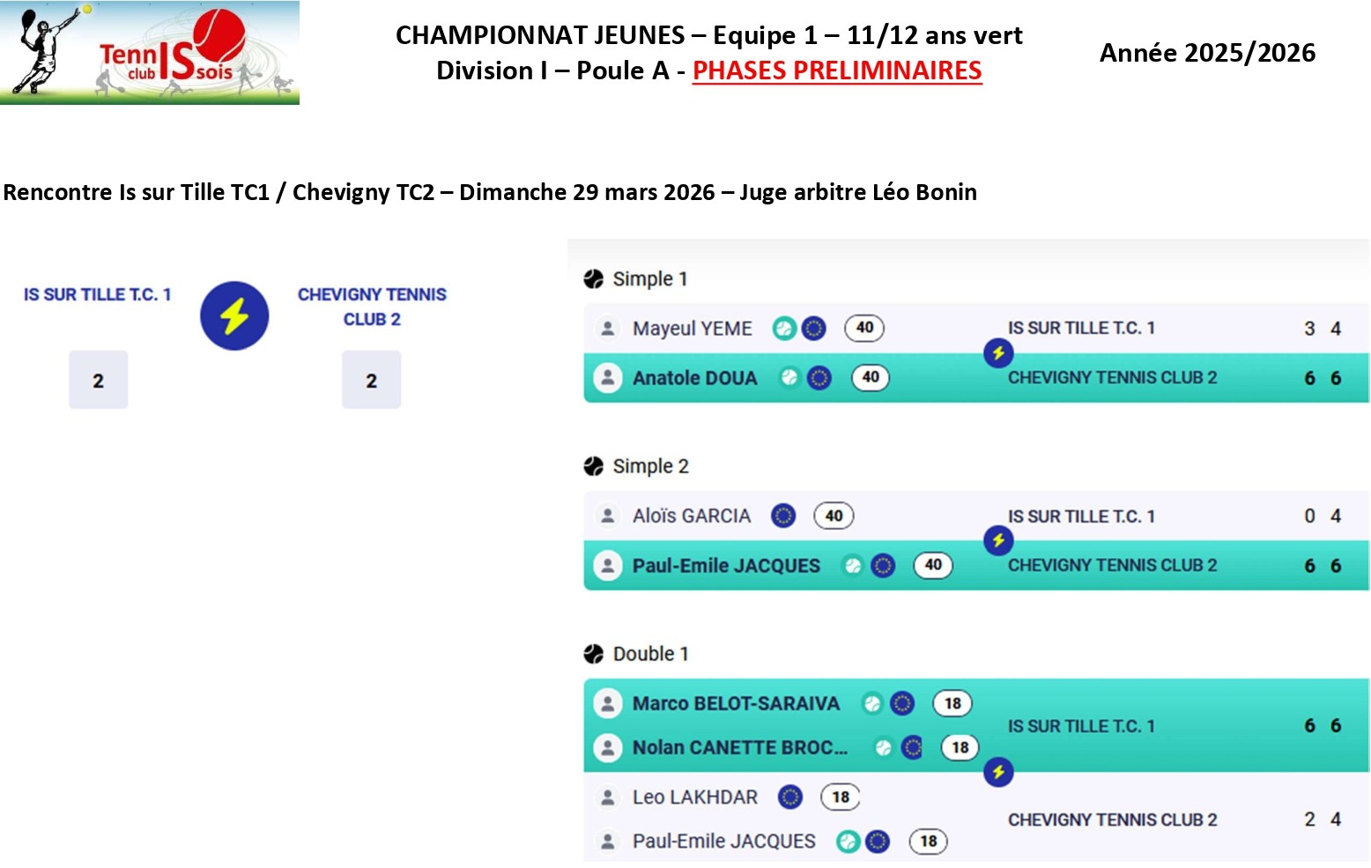Open the PHASES PRELIMINAIRES link
The image size is (1371, 868).
(837, 70)
